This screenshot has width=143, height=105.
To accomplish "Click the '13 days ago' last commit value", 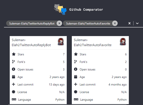I will click(x=57, y=85).
